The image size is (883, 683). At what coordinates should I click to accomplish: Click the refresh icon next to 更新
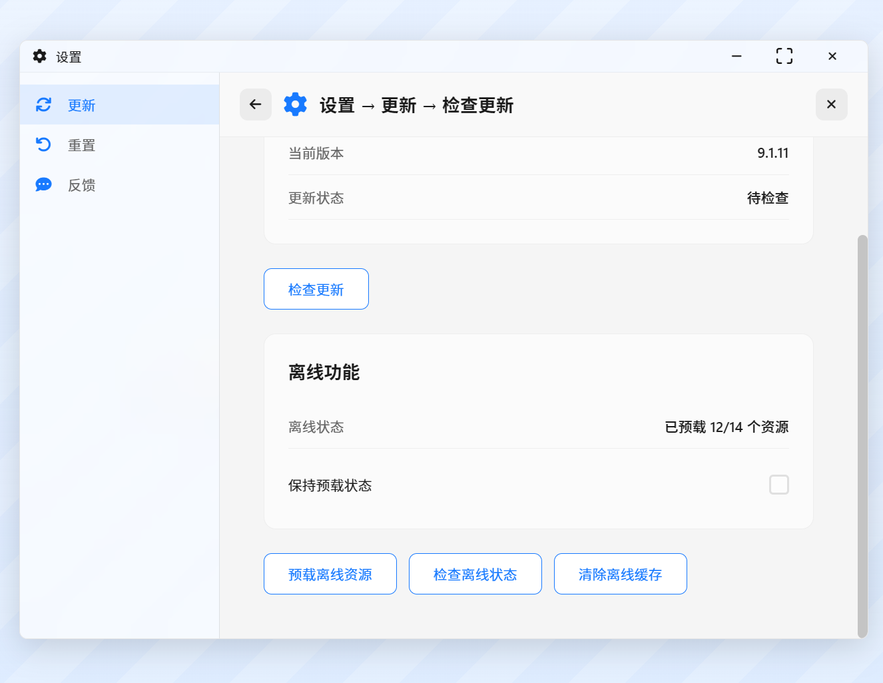point(44,105)
